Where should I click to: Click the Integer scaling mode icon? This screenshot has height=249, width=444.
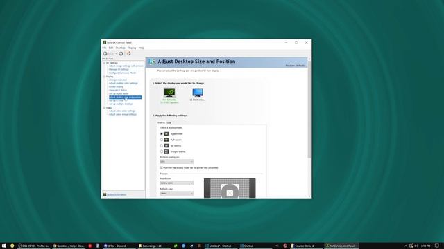tap(166, 151)
